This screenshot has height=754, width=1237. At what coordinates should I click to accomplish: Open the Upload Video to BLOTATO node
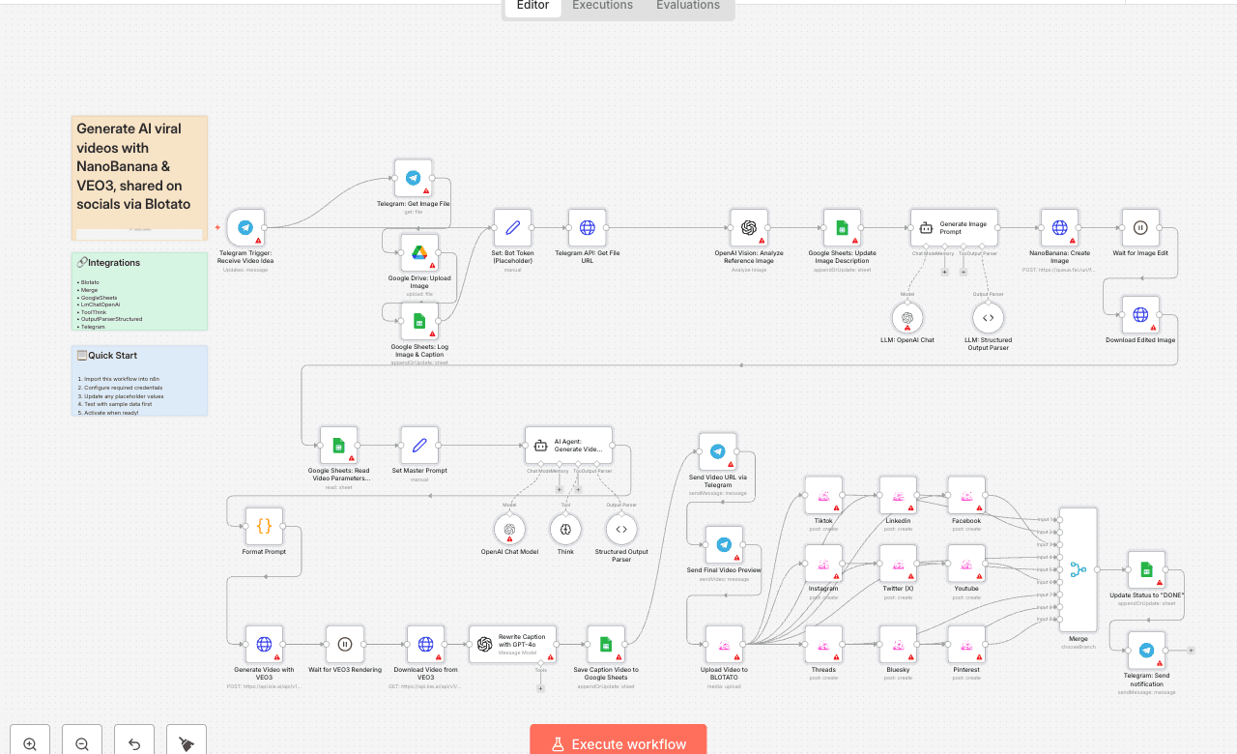click(724, 645)
